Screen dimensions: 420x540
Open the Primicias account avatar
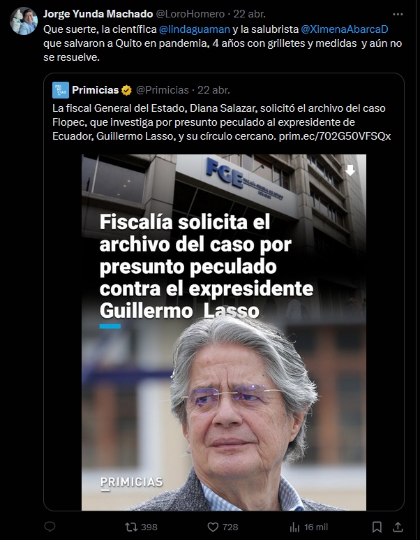pos(61,90)
